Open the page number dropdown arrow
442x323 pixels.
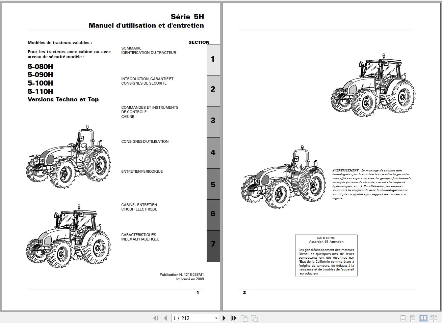216,318
